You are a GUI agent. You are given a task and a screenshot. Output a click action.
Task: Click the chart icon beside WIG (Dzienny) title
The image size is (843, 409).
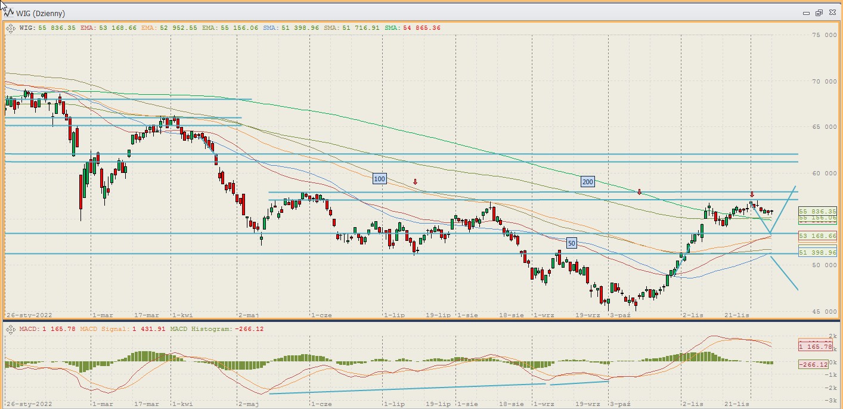point(11,13)
